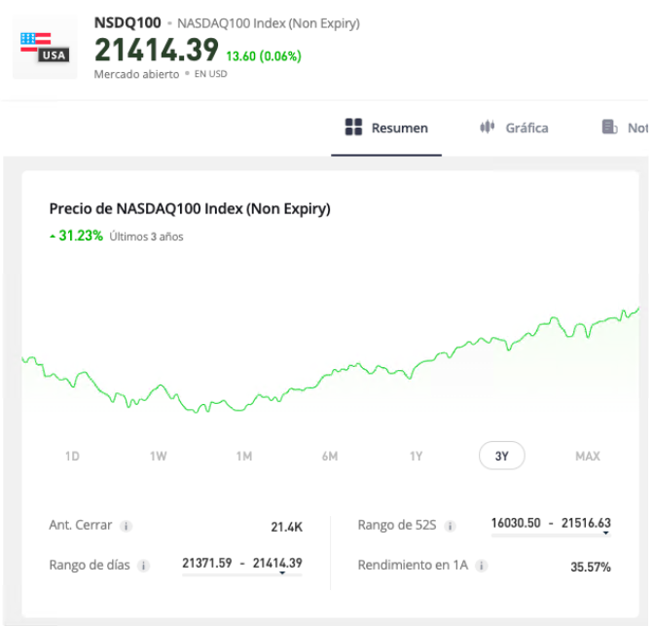Open info icon next to Ant. Cerrar

(x=126, y=526)
